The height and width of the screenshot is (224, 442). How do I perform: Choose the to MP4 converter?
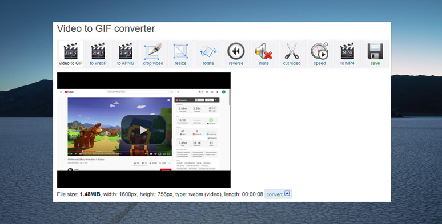tap(347, 54)
